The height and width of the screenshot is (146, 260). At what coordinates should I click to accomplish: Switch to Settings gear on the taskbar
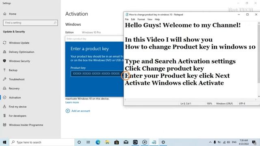[163, 142]
